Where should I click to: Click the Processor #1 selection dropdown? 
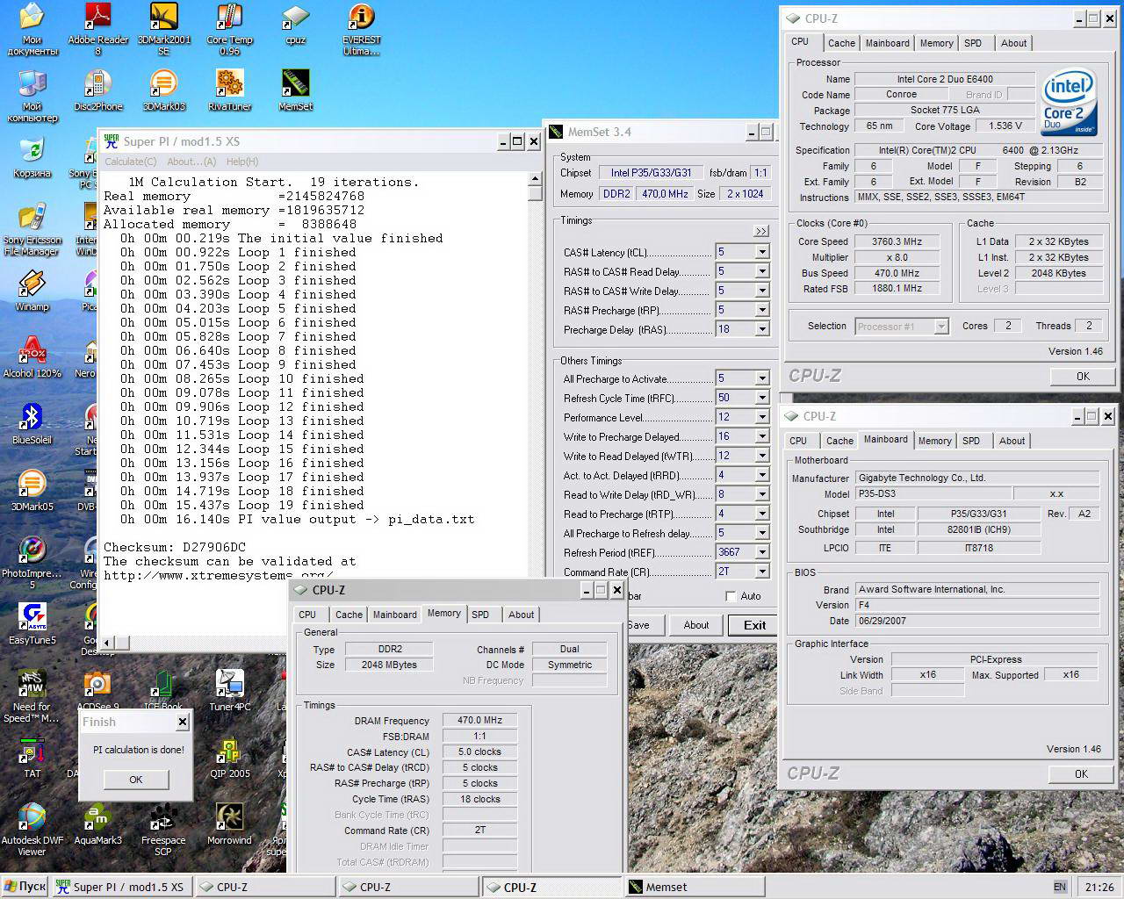[x=902, y=327]
